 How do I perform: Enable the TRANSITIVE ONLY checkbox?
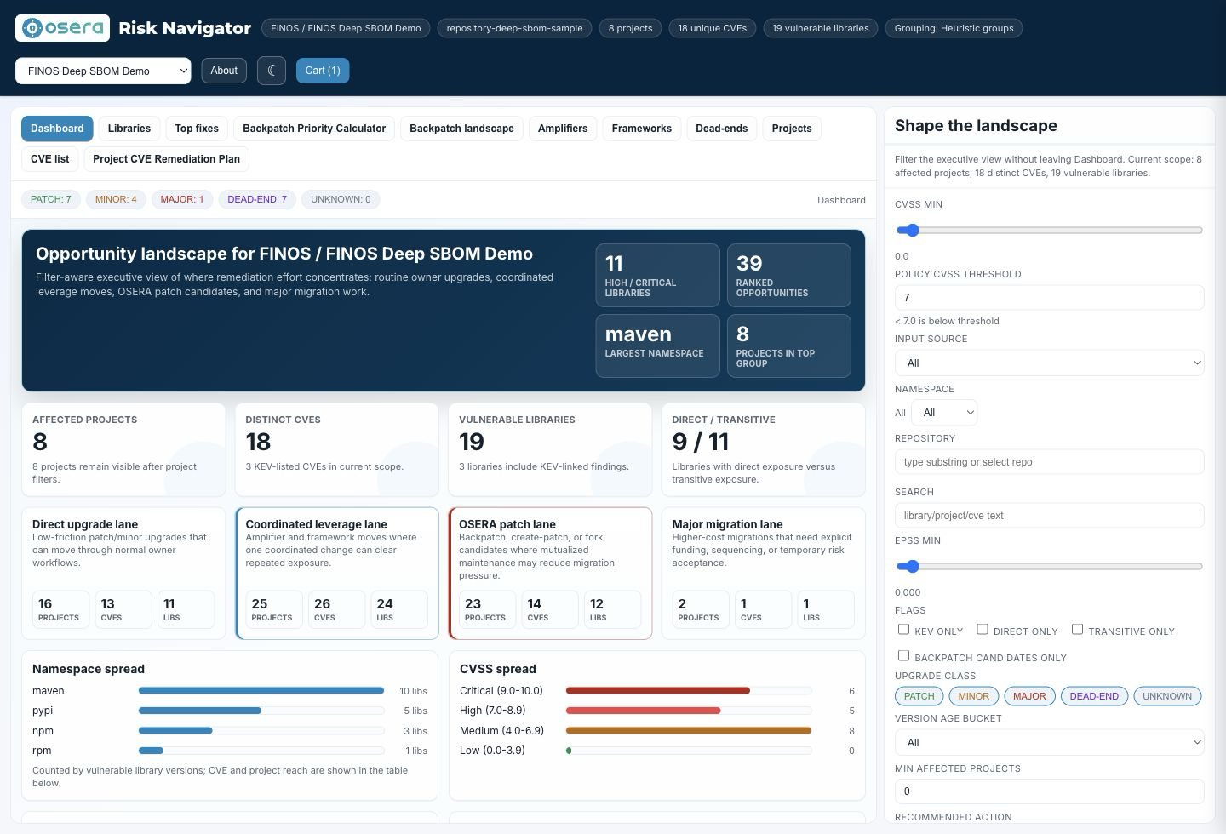click(x=1077, y=630)
